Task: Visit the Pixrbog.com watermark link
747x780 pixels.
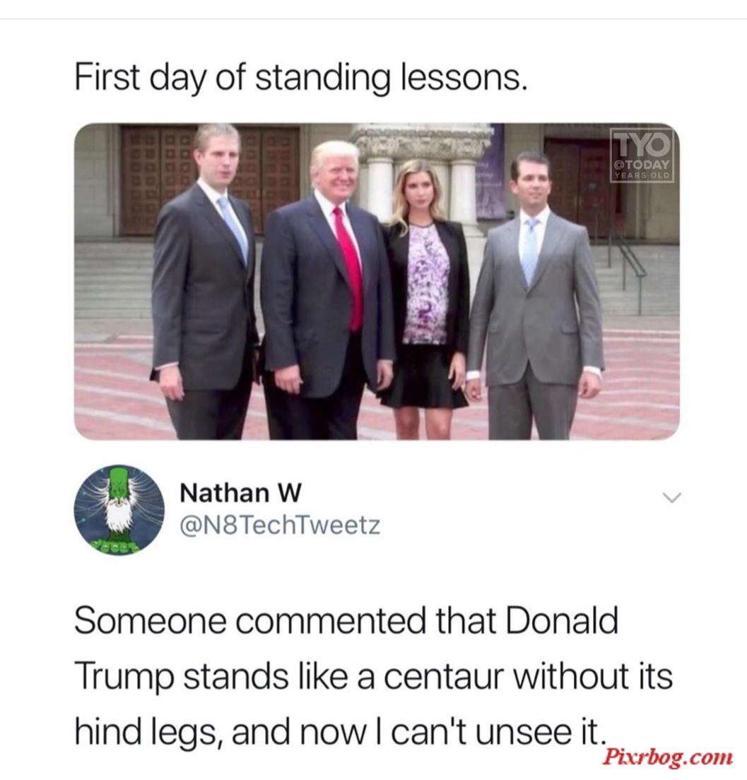Action: pos(668,758)
